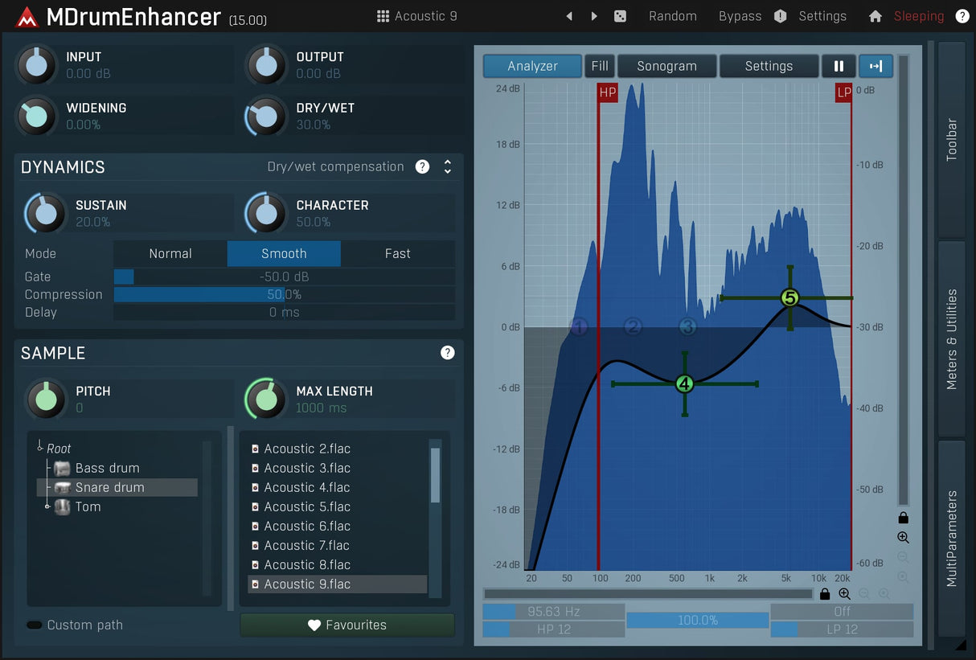The width and height of the screenshot is (976, 660).
Task: Click the zoom-in magnifier beside the level meter
Action: click(x=903, y=538)
